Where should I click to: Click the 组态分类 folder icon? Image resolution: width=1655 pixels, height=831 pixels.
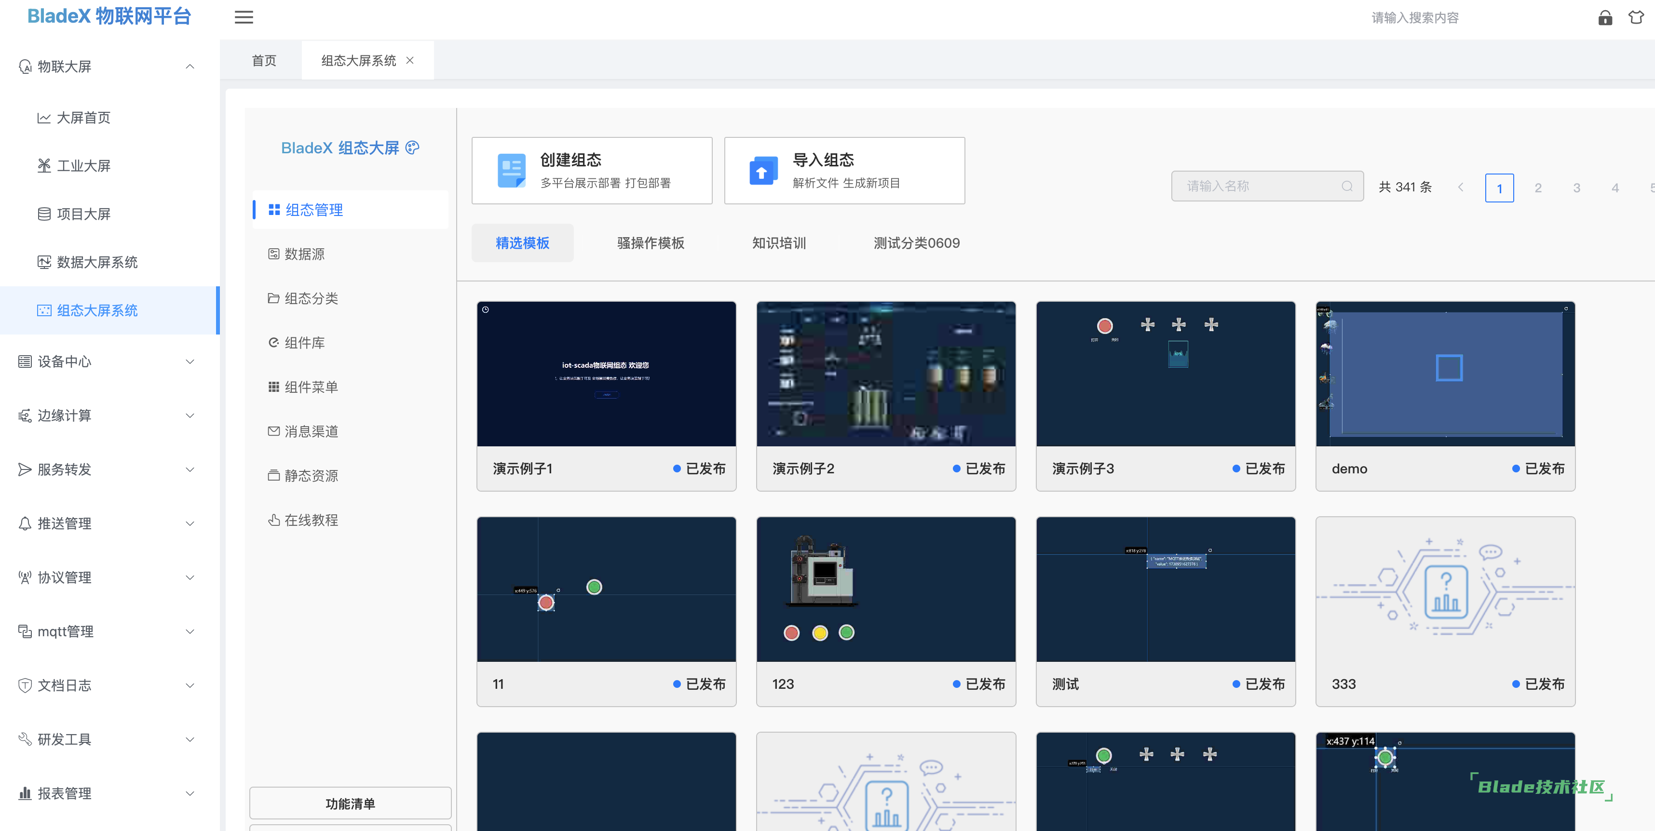click(274, 298)
